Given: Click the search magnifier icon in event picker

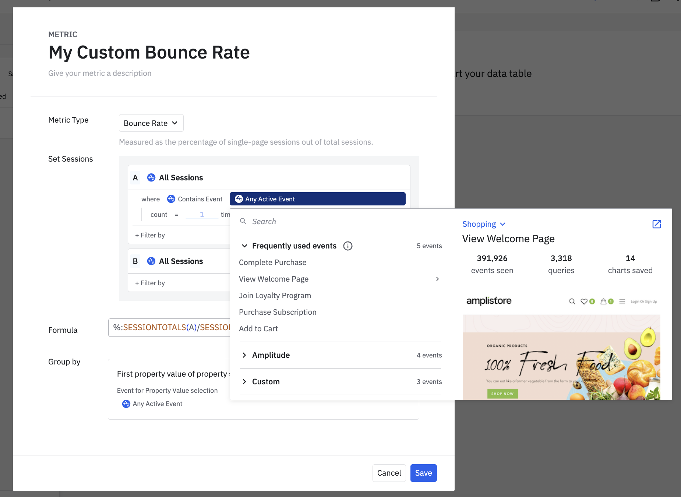Looking at the screenshot, I should pyautogui.click(x=243, y=221).
